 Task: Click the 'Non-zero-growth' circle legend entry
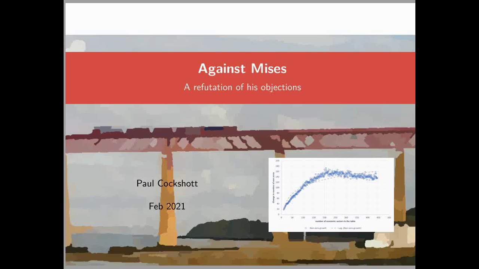point(315,228)
